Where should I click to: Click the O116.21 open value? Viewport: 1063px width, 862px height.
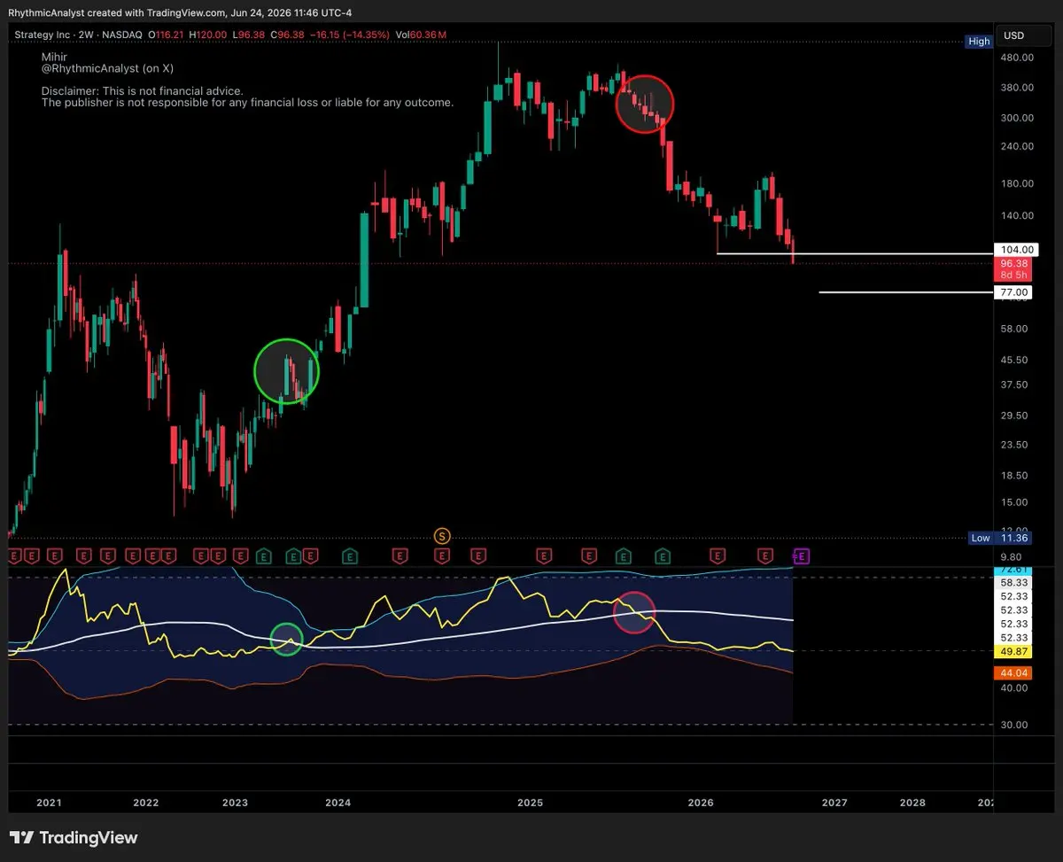pyautogui.click(x=167, y=35)
